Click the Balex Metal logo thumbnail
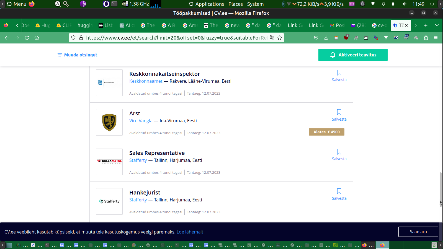This screenshot has width=443, height=249. [x=109, y=162]
